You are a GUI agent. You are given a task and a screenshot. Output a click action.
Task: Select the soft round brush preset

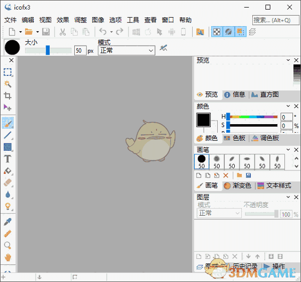(x=217, y=162)
